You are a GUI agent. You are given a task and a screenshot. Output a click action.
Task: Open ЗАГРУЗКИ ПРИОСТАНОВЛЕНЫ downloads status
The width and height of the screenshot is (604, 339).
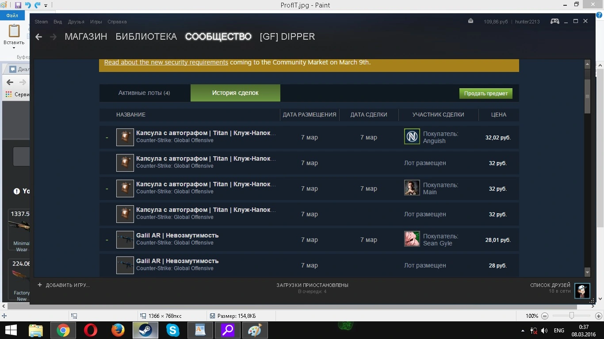coord(312,285)
